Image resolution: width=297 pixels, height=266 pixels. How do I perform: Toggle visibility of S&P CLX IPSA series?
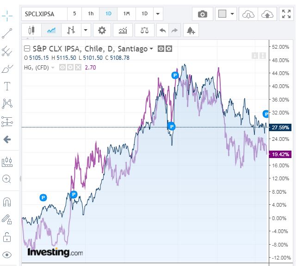(x=161, y=49)
